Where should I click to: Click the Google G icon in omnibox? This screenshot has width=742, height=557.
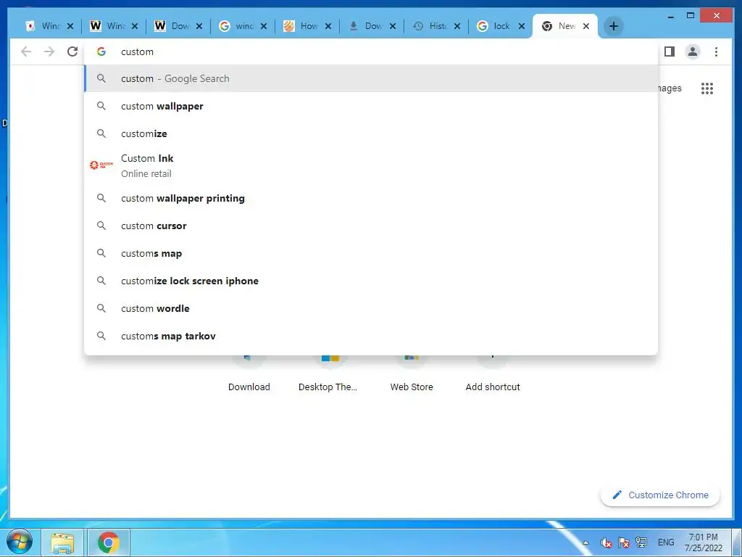point(101,51)
